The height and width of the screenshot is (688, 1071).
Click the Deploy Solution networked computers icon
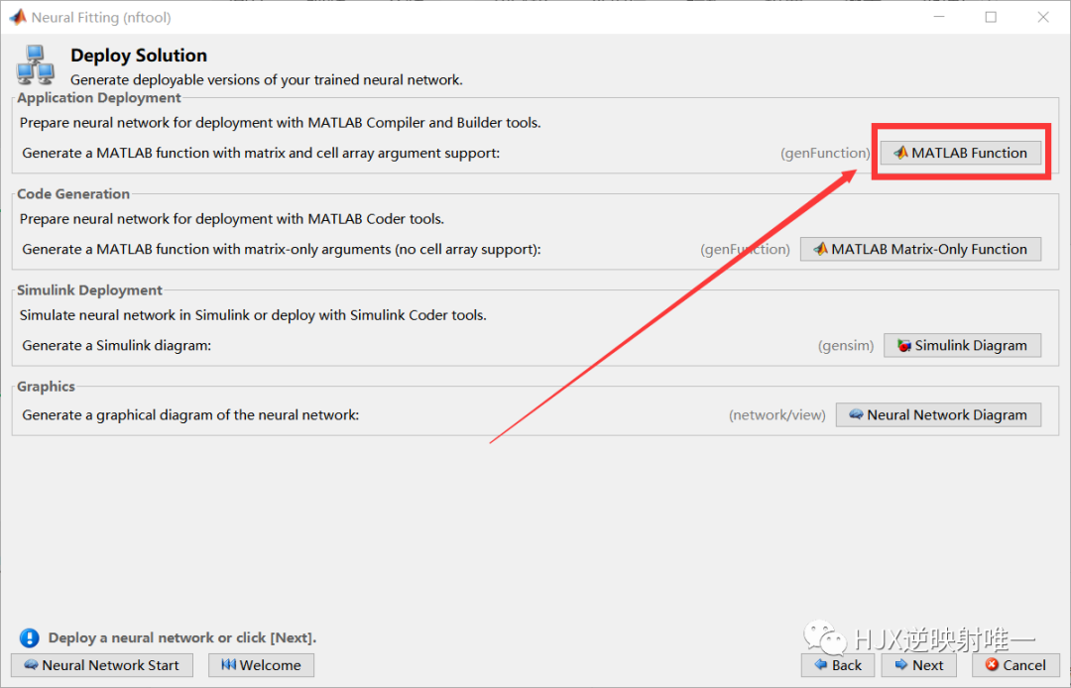36,64
